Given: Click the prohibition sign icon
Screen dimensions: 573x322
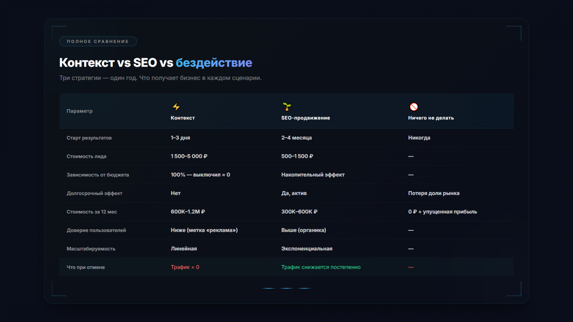Looking at the screenshot, I should click(414, 107).
